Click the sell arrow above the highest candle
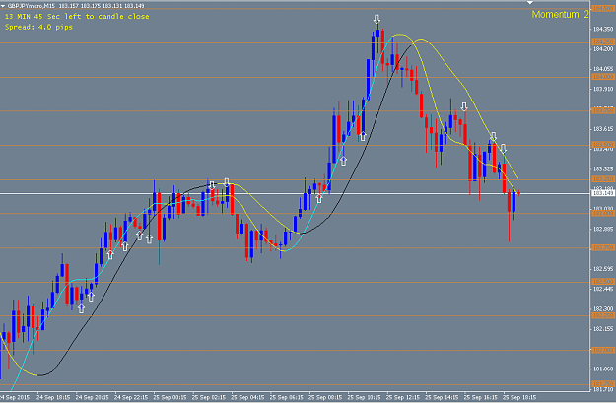 (x=376, y=19)
